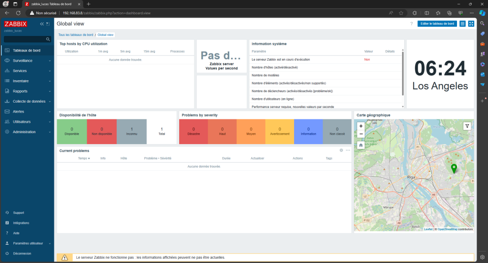Expand the Administration menu section
This screenshot has width=488, height=263.
27,132
